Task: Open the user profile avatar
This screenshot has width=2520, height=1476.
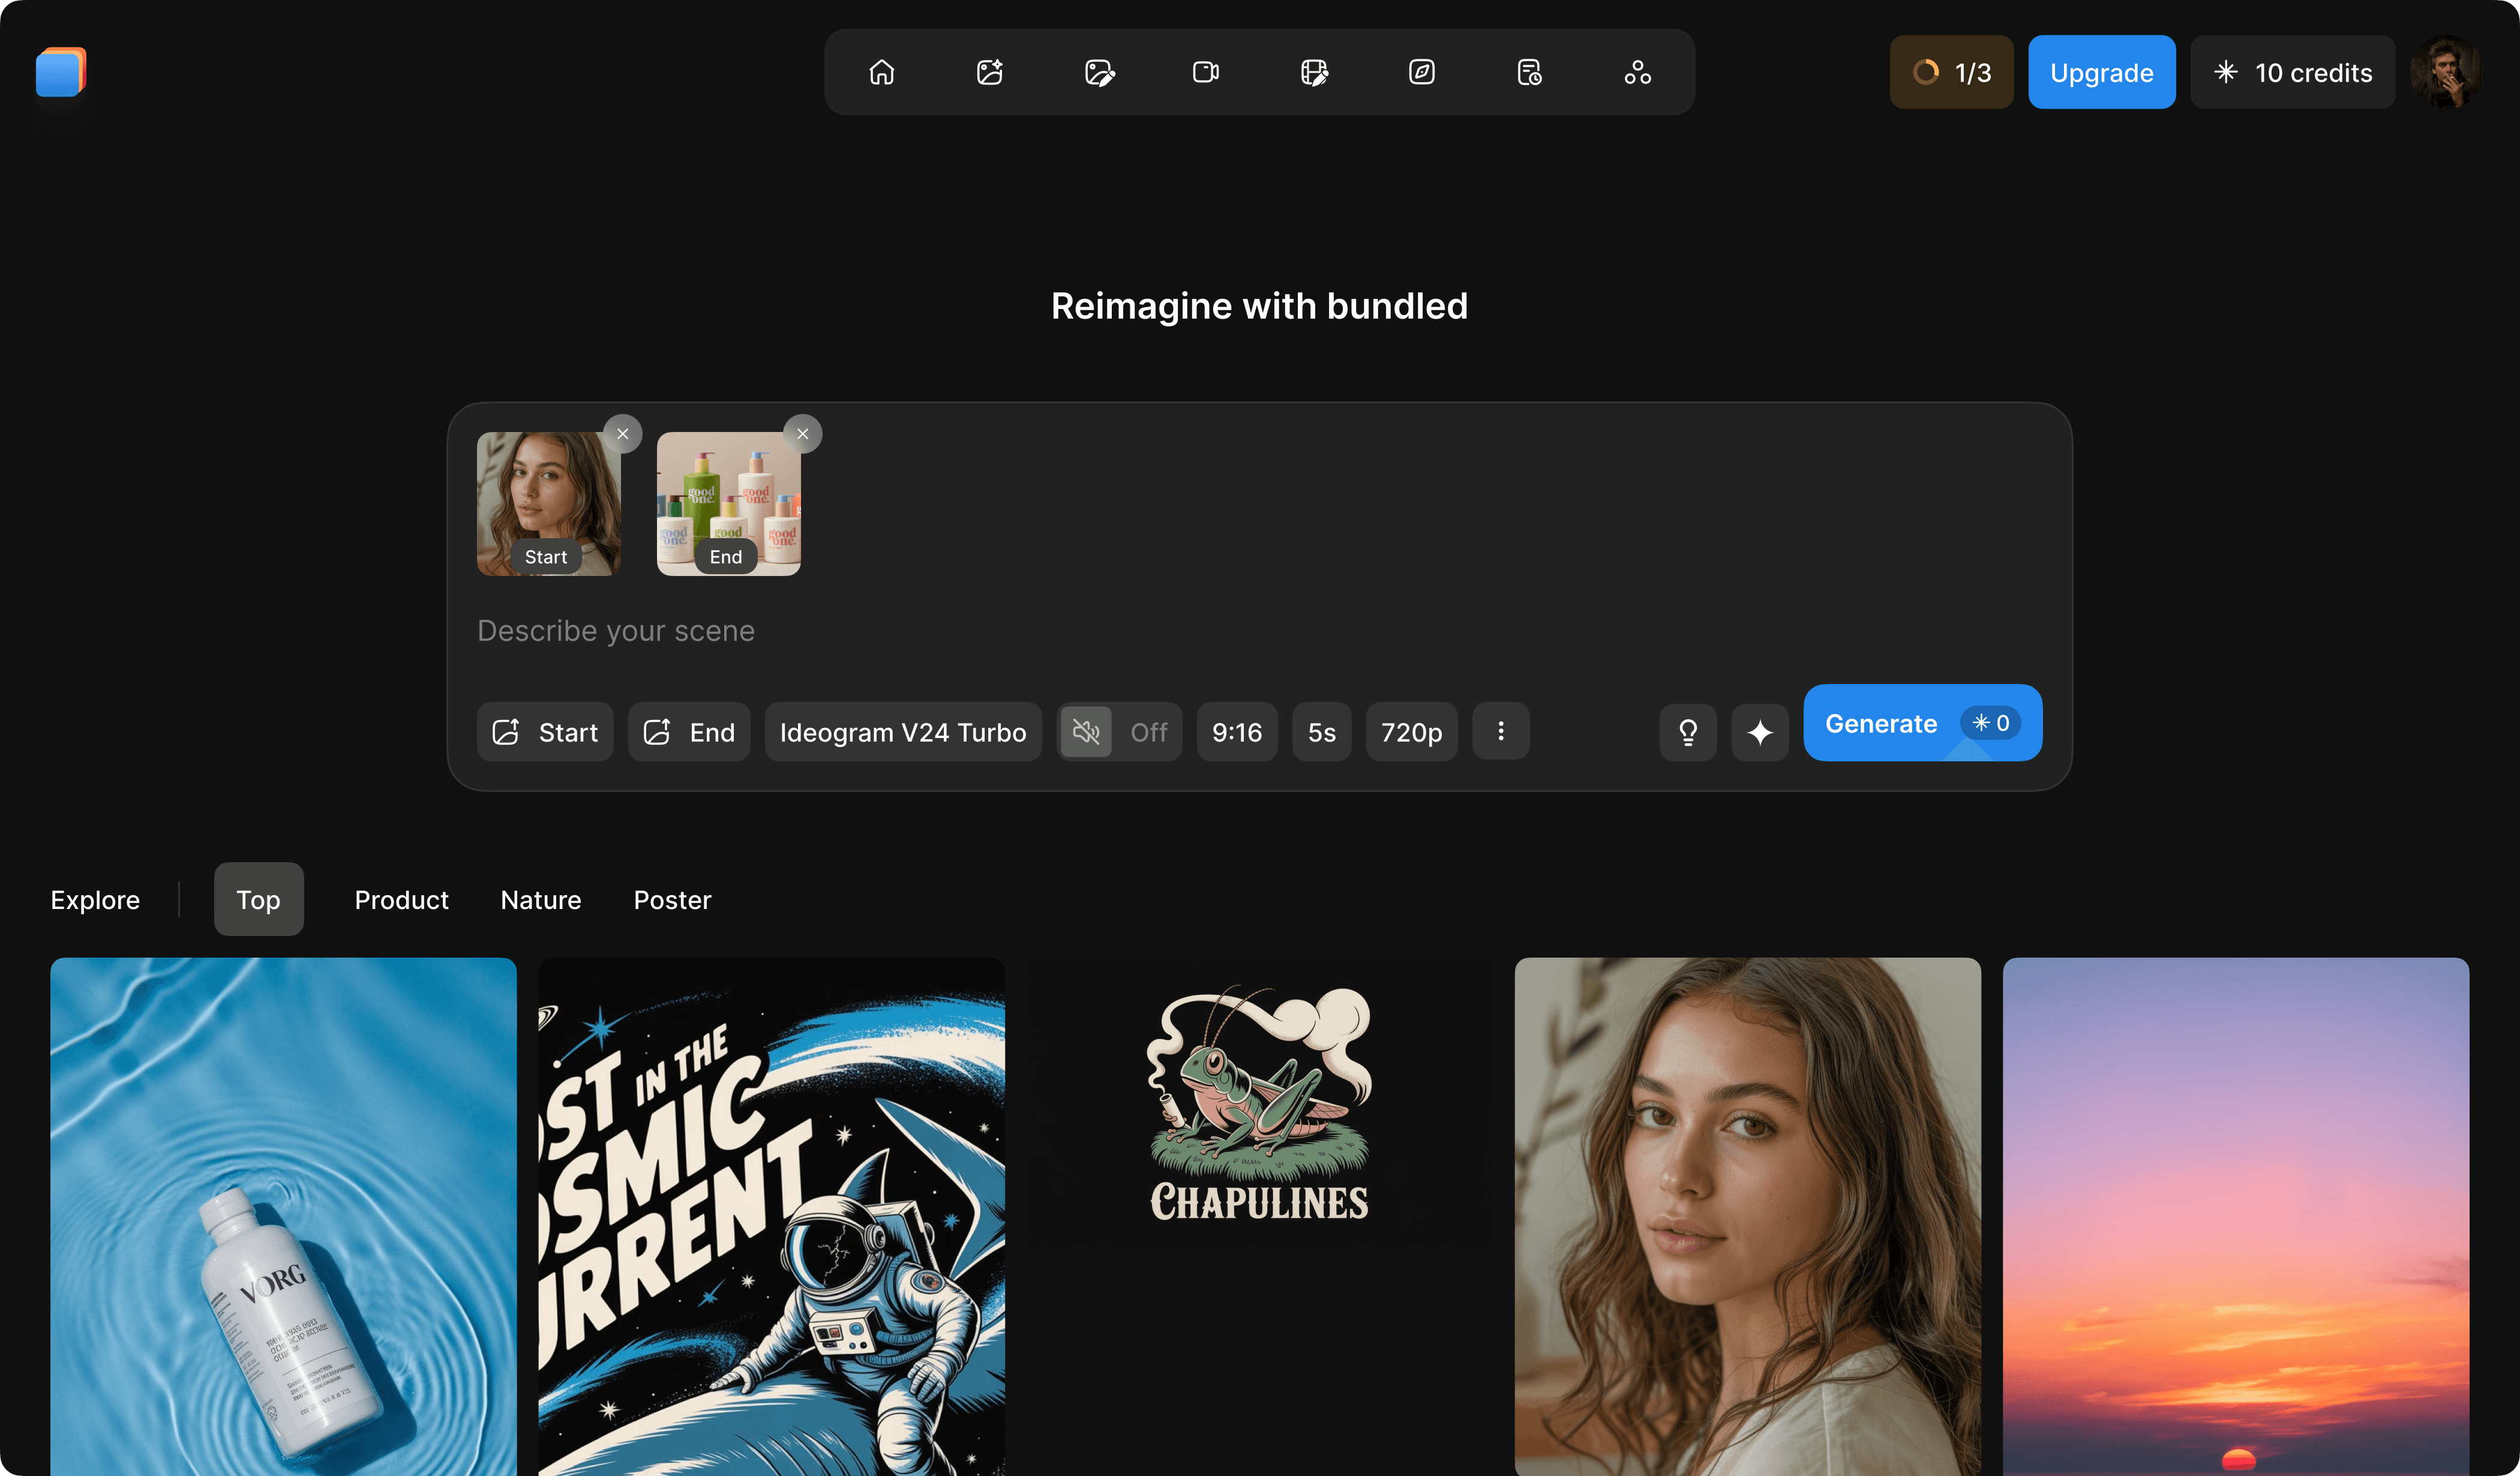Action: click(x=2445, y=72)
